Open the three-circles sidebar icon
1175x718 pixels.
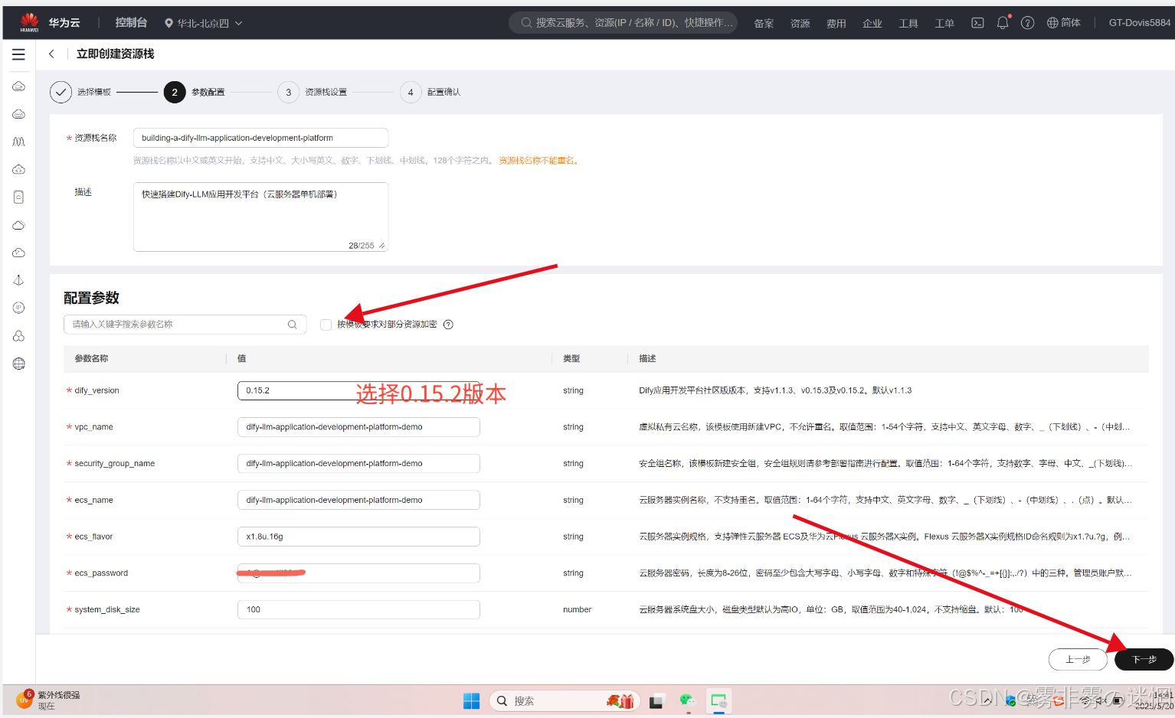pyautogui.click(x=19, y=336)
